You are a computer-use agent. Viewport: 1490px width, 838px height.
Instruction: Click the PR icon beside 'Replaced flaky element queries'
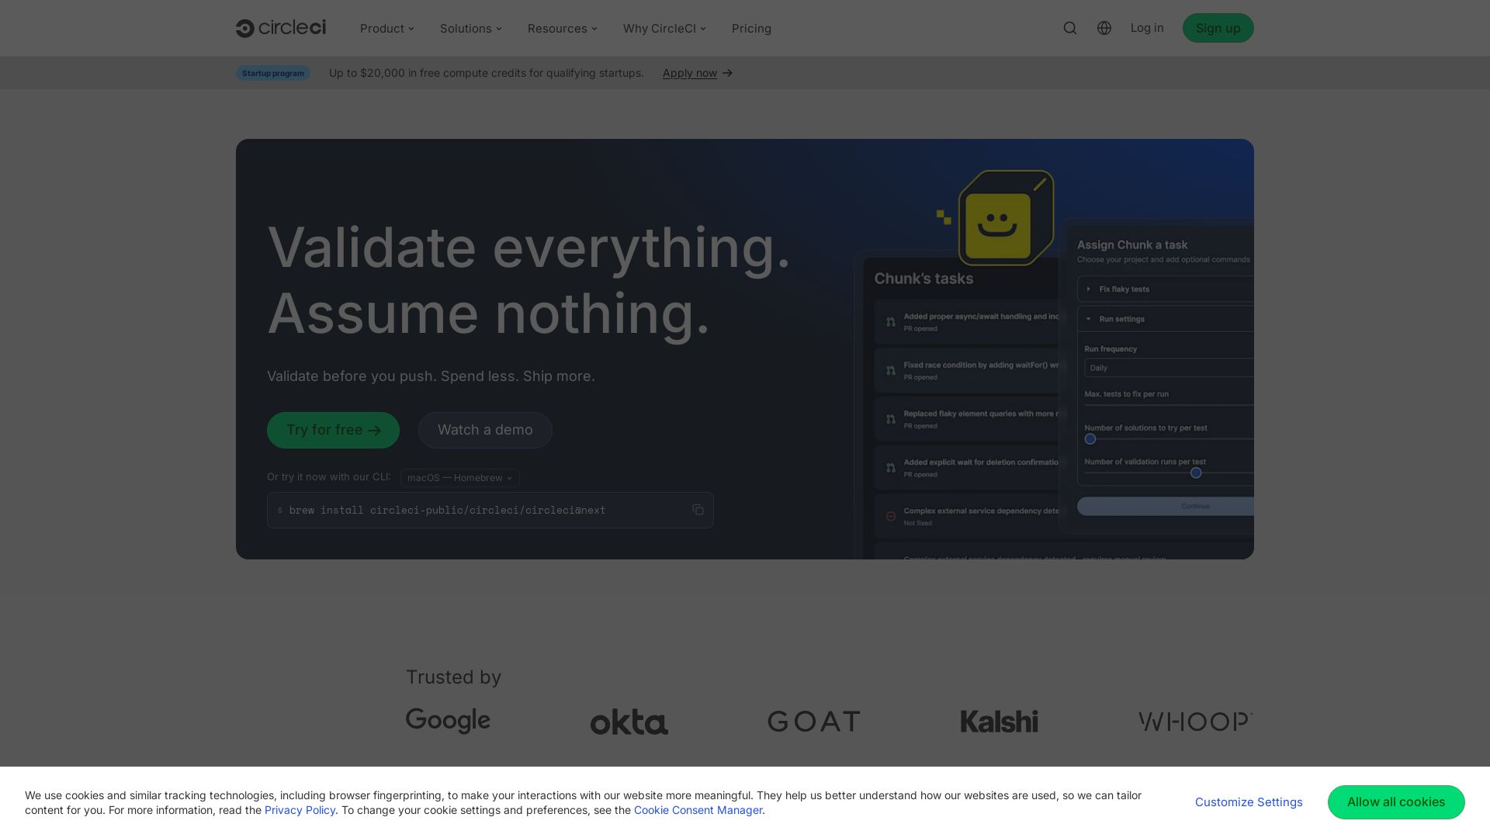point(891,419)
